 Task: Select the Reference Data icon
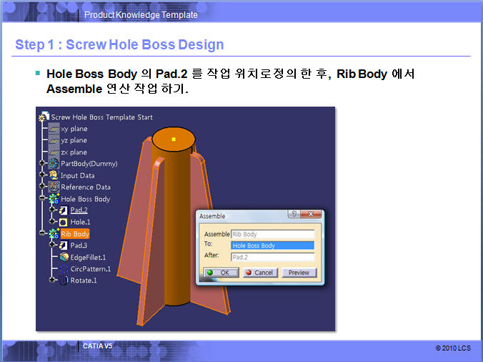54,187
